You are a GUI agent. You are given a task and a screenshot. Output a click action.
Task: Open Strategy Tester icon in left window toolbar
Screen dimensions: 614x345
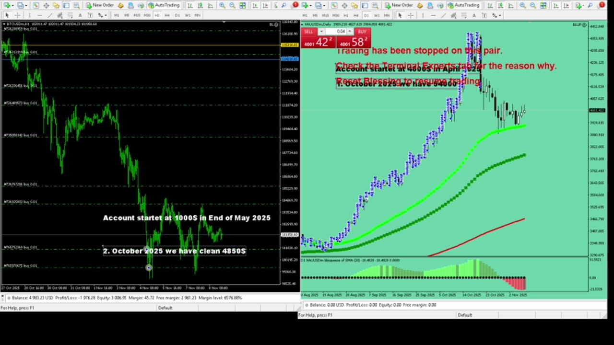click(x=77, y=5)
